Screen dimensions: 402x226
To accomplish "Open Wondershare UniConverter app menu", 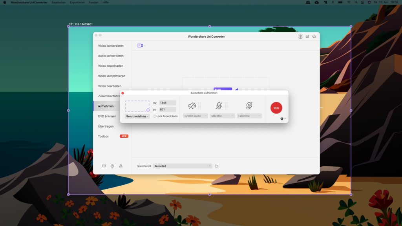I will 29,2.
